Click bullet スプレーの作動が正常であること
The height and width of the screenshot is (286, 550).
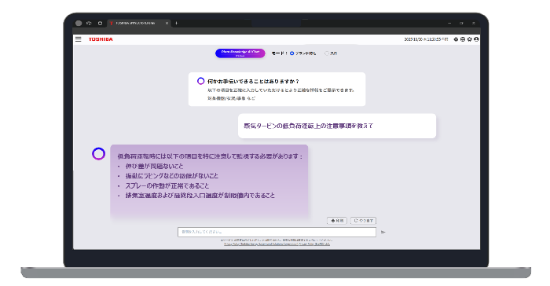click(x=167, y=185)
